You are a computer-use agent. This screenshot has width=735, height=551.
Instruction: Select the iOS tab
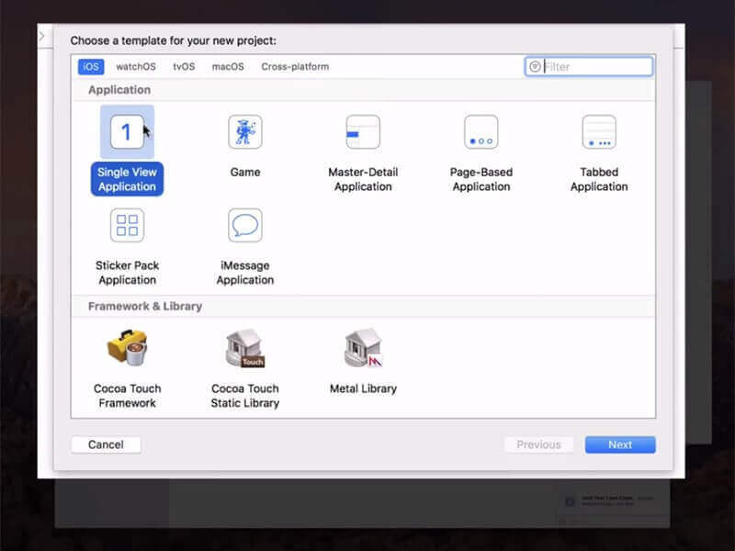[90, 66]
